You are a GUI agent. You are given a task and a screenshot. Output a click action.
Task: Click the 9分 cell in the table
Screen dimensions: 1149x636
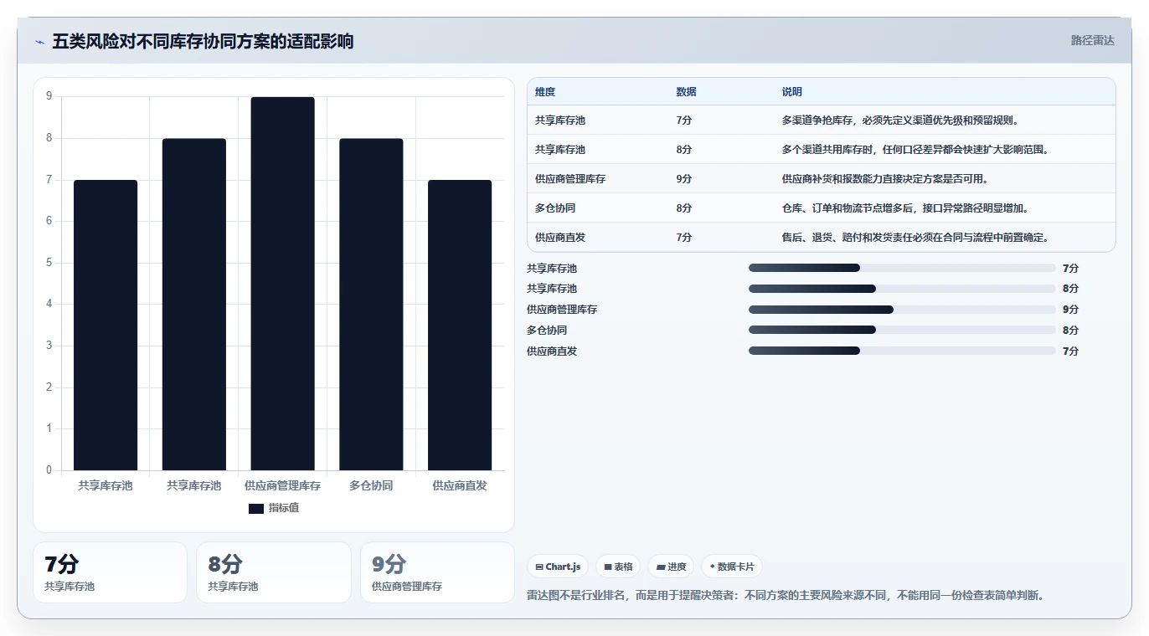click(x=684, y=179)
